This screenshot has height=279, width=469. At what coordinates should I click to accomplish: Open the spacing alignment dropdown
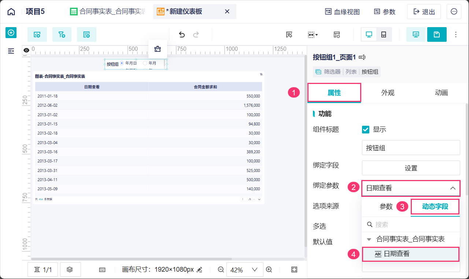pos(313,34)
